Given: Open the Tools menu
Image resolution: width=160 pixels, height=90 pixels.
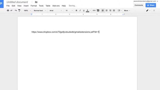Looking at the screenshot, I should (x=41, y=6).
